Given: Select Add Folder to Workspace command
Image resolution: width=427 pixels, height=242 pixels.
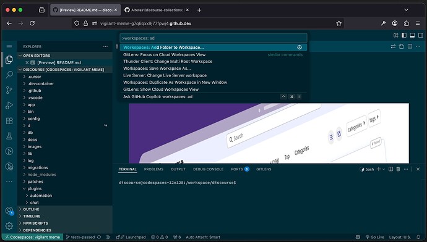Looking at the screenshot, I should pos(213,48).
